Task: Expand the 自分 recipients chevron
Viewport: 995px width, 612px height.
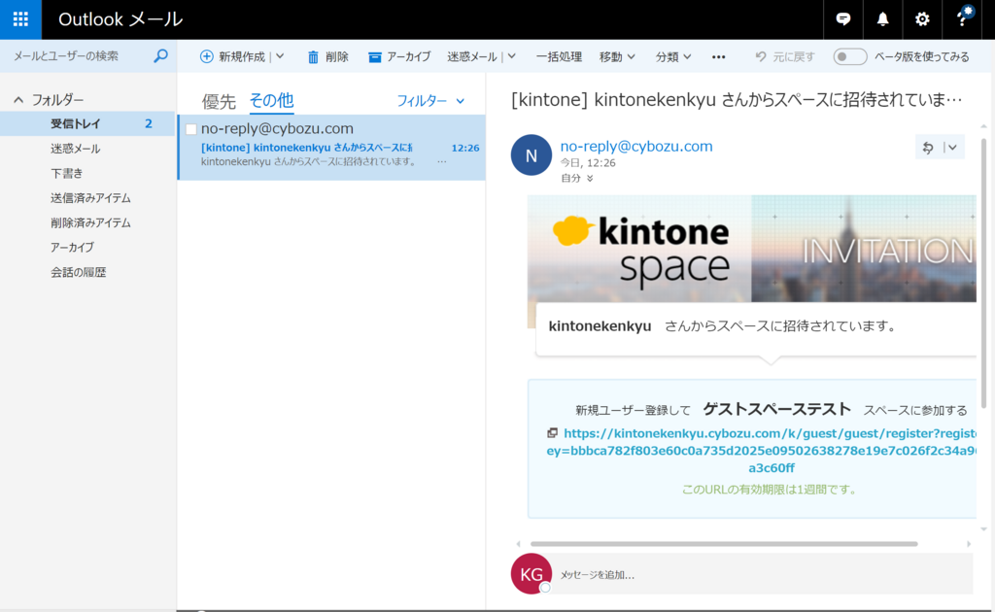Action: tap(590, 178)
